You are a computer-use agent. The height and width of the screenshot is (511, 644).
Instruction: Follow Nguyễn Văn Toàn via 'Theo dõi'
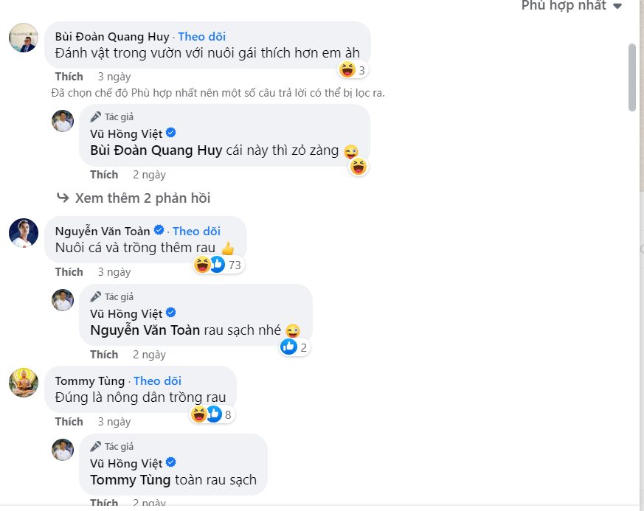click(196, 232)
